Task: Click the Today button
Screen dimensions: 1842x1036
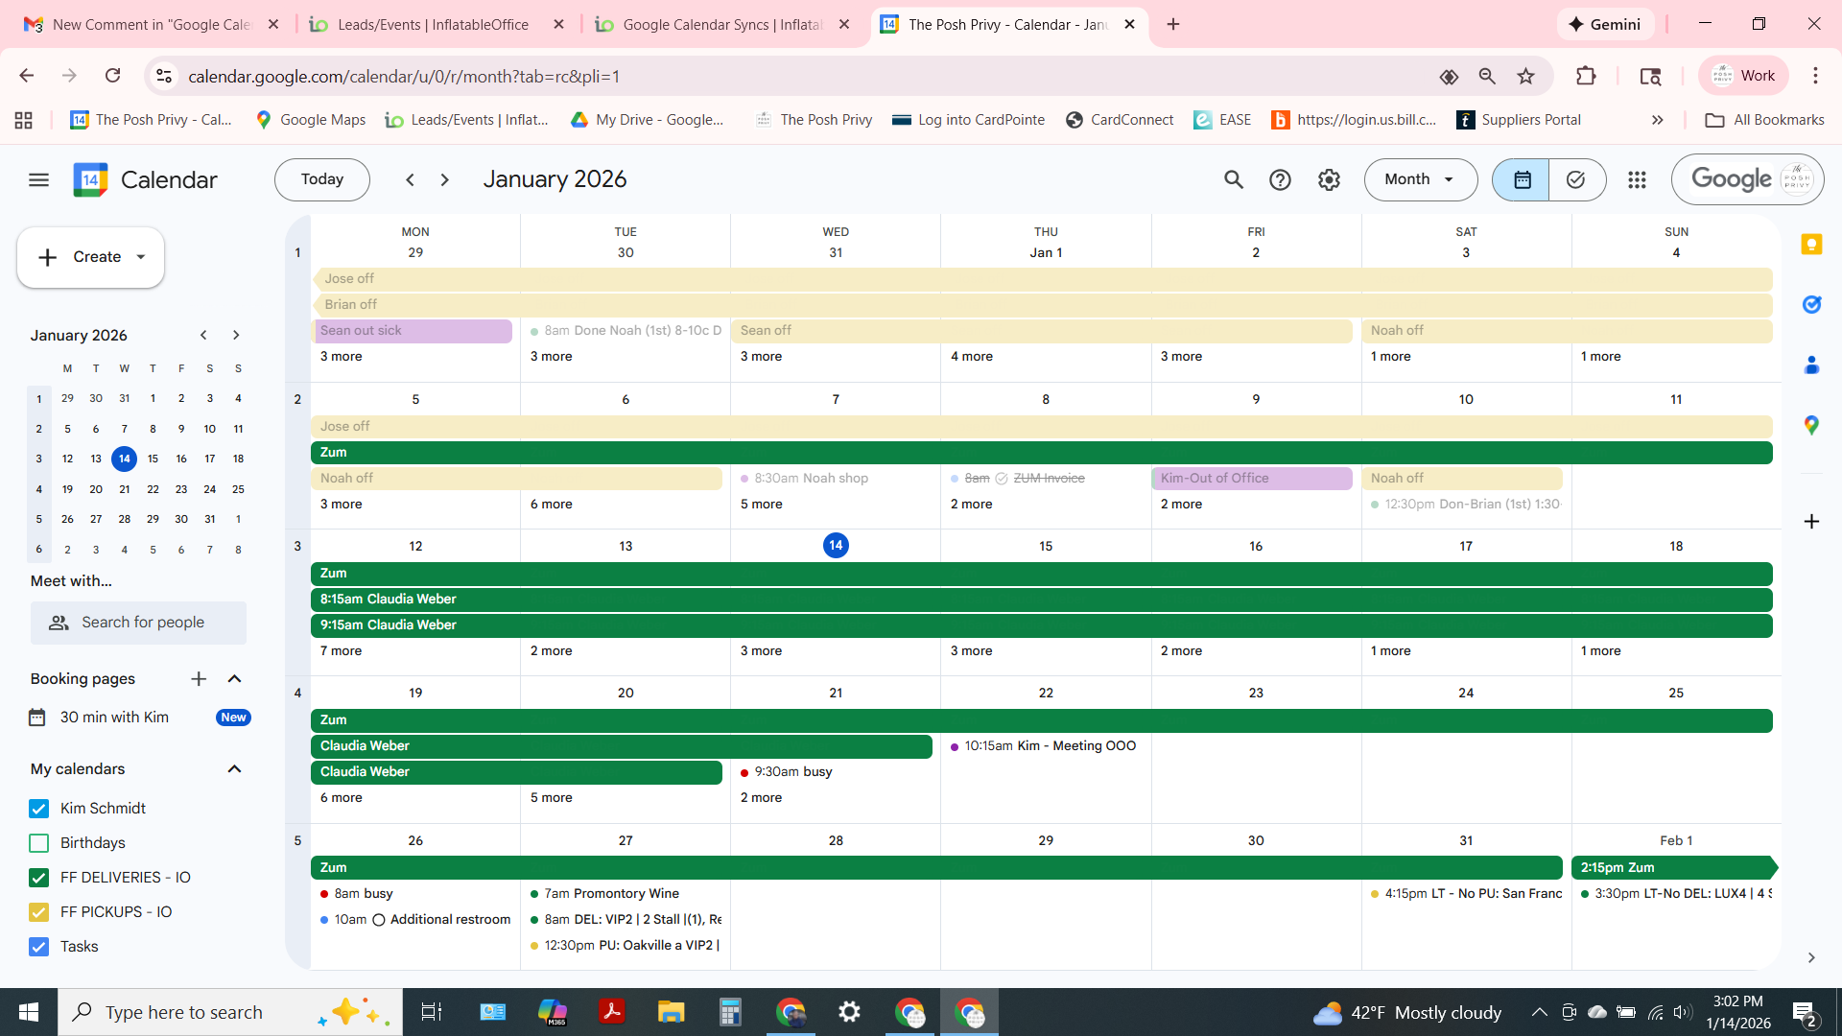Action: click(321, 179)
